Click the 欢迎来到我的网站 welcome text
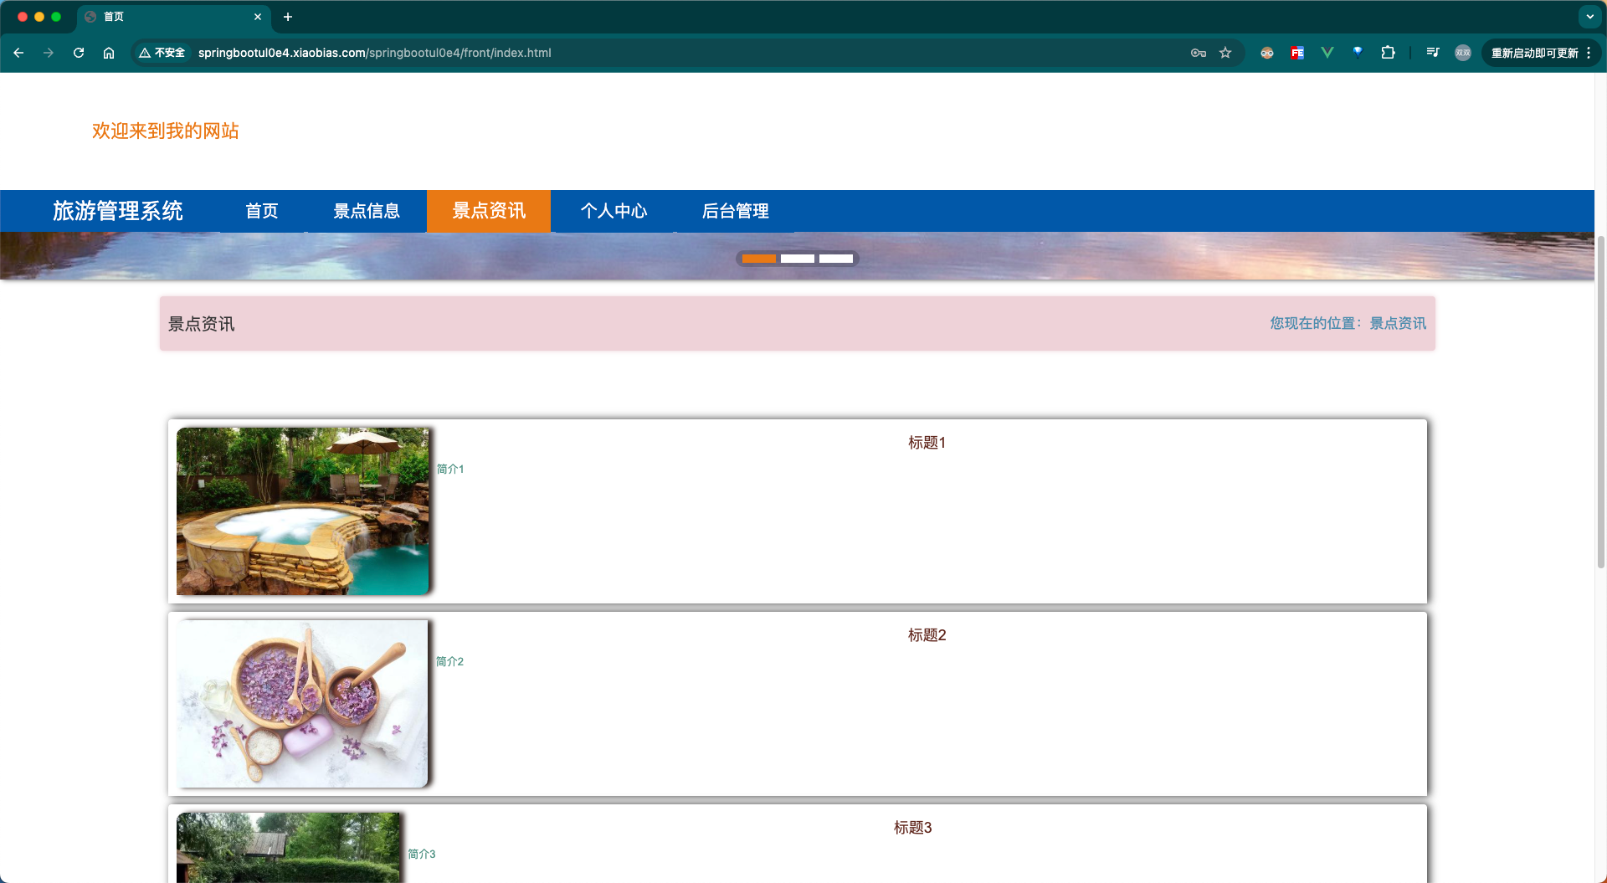The width and height of the screenshot is (1607, 883). coord(166,131)
